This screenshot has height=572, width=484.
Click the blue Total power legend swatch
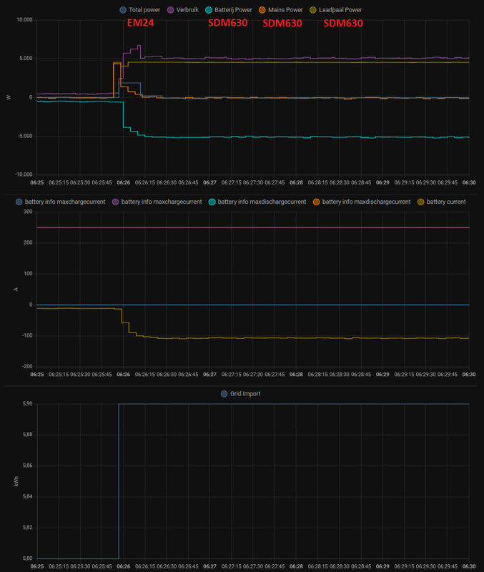[123, 10]
